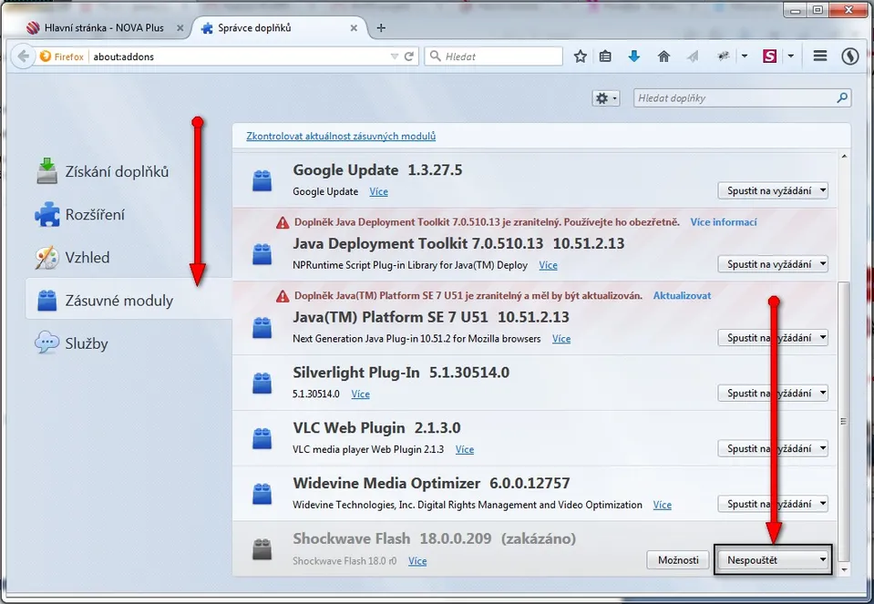874x604 pixels.
Task: Click the Firefox identity label in URL bar
Action: click(x=62, y=56)
